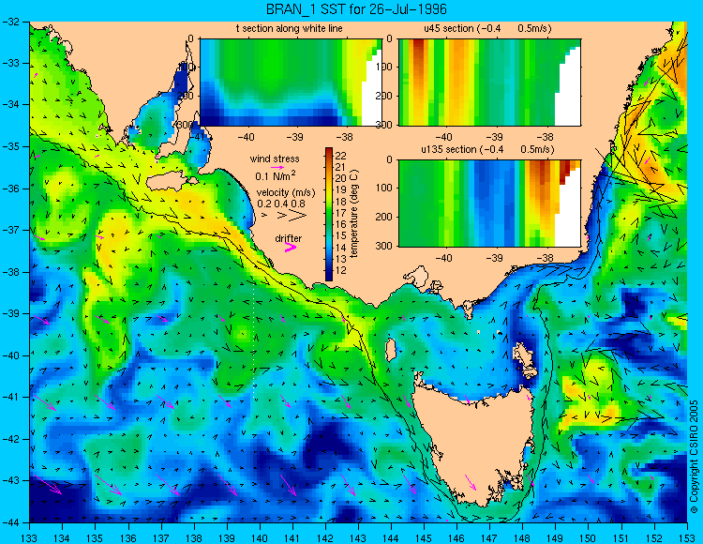Click the '-32' latitude axis tick

10,21
